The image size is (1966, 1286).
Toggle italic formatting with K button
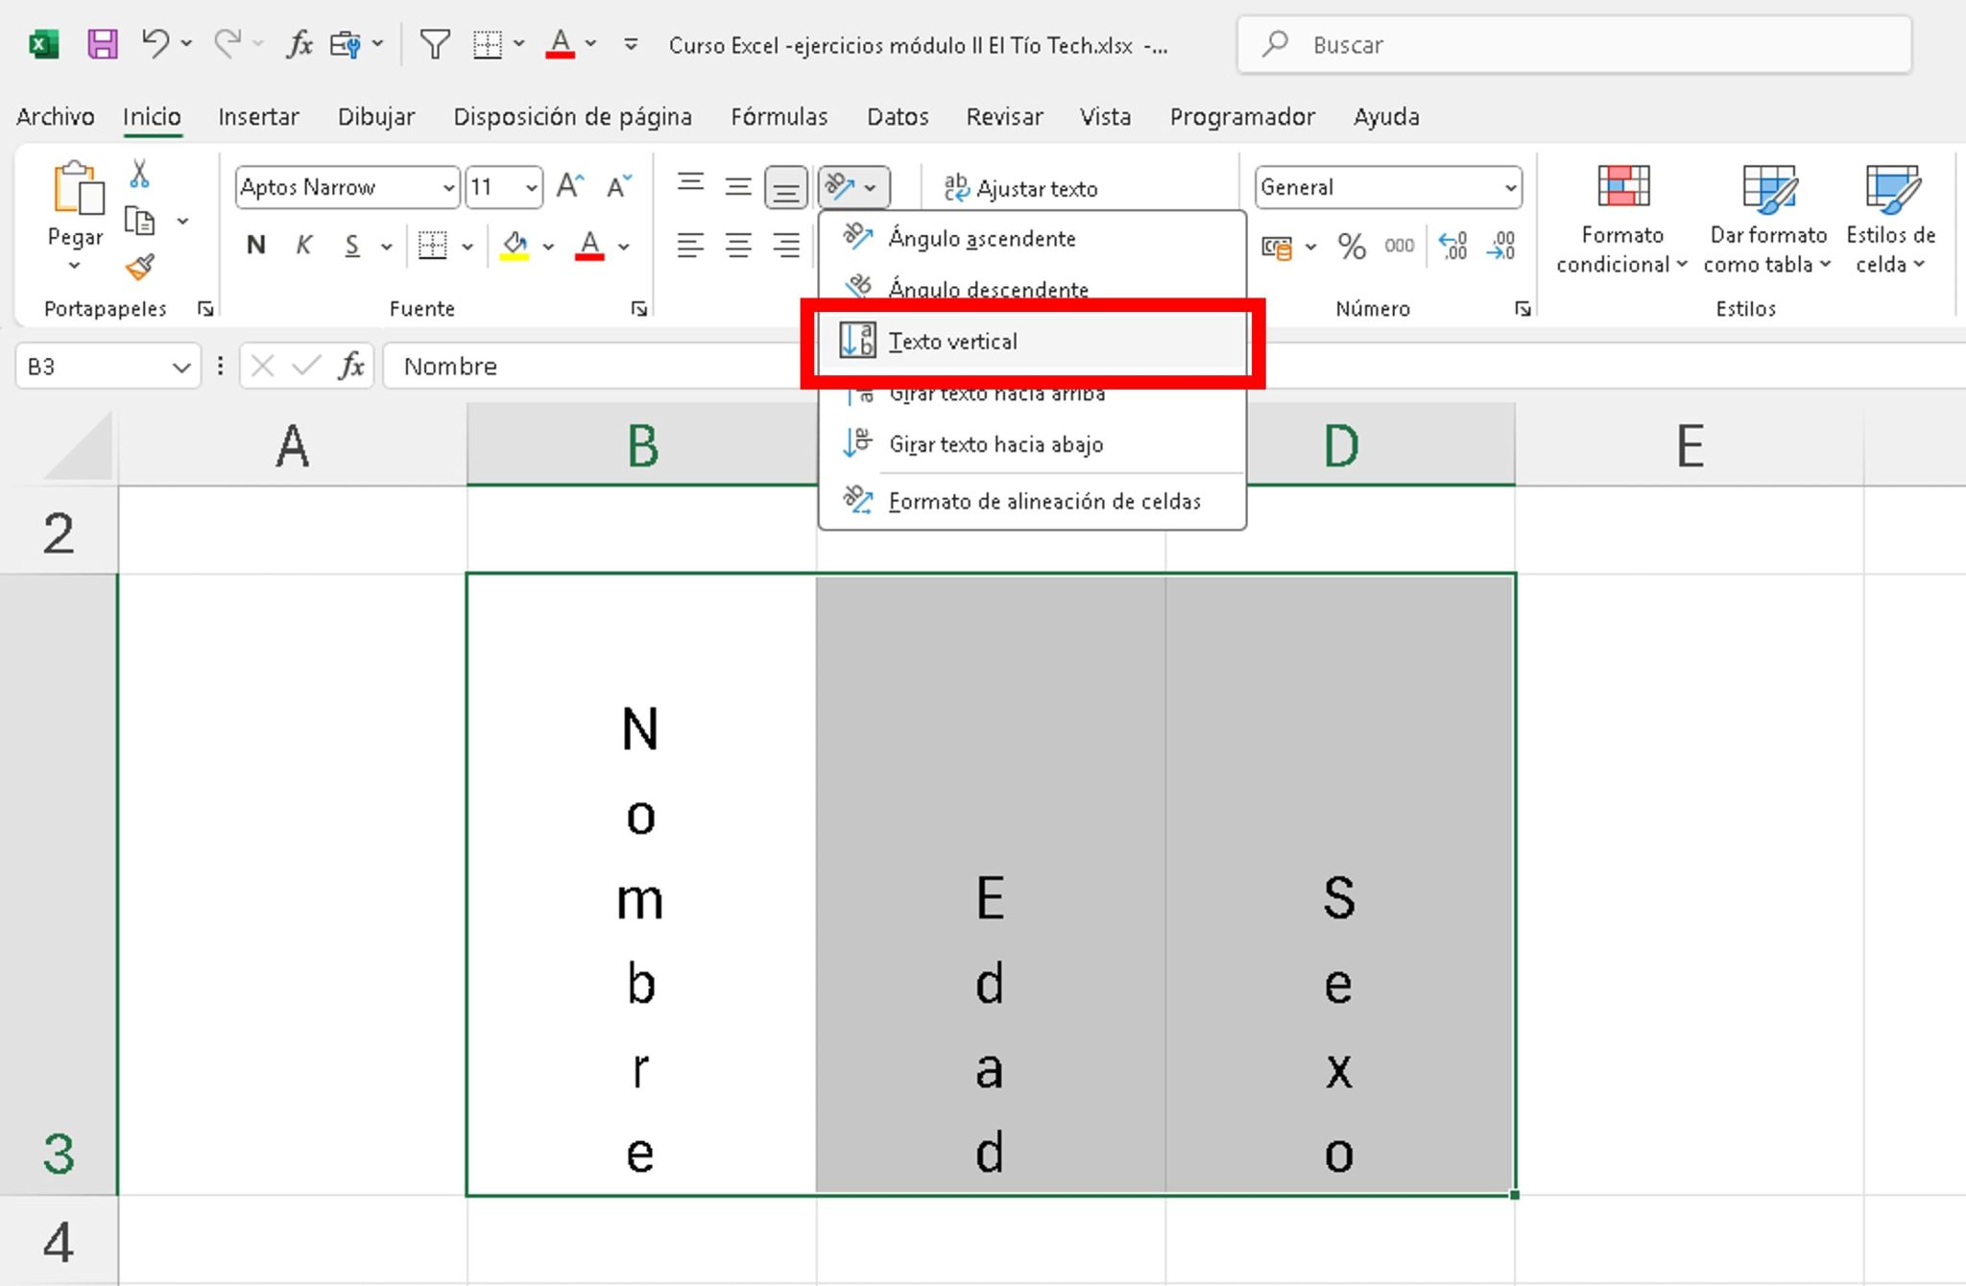coord(303,246)
